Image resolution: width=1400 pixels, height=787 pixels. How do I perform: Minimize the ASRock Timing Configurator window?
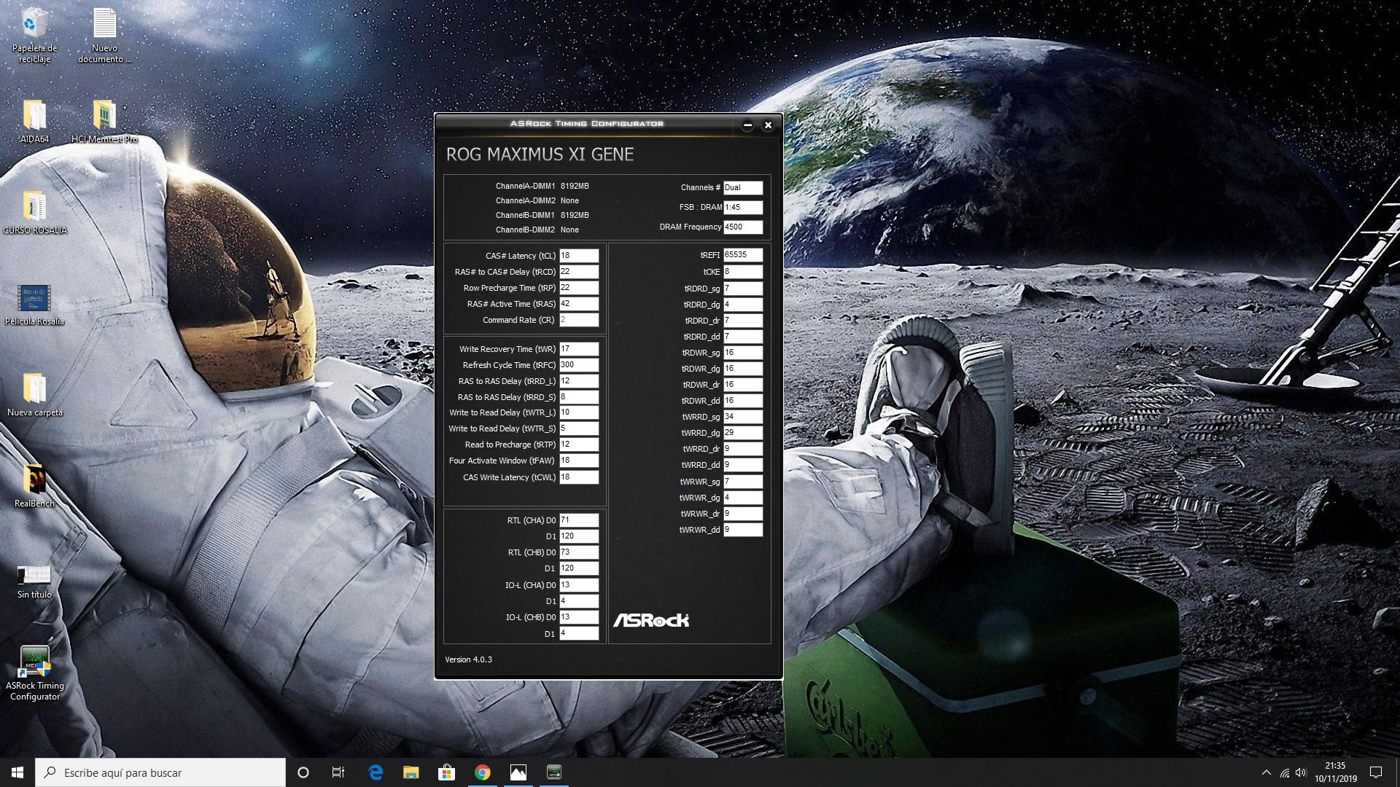747,125
